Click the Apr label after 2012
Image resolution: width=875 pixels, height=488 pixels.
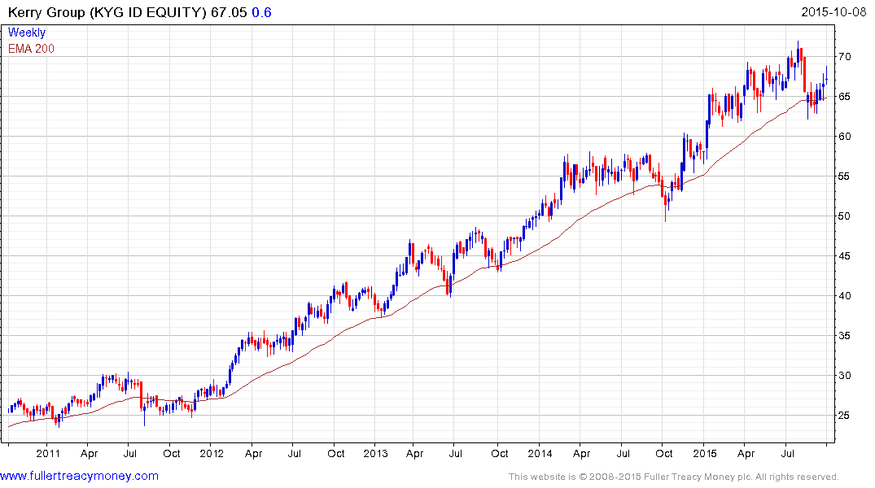[253, 454]
